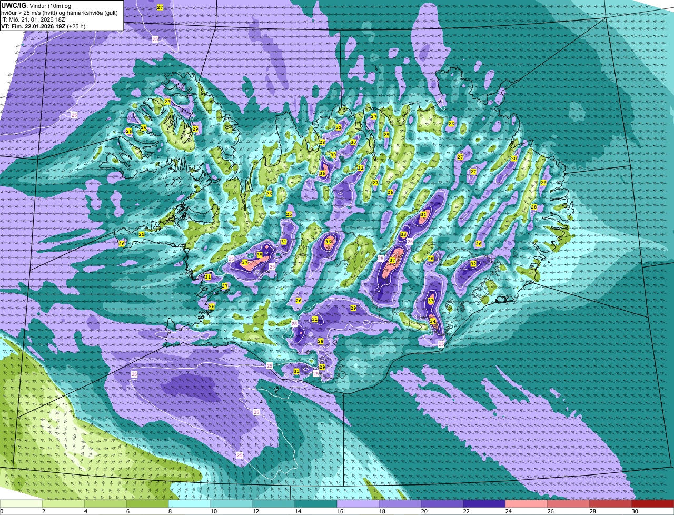The width and height of the screenshot is (674, 515).
Task: Click the '20' tick label on the legend bar
Action: (x=425, y=511)
